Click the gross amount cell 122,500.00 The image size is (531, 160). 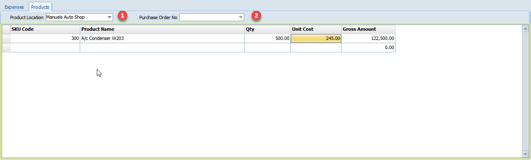[368, 38]
